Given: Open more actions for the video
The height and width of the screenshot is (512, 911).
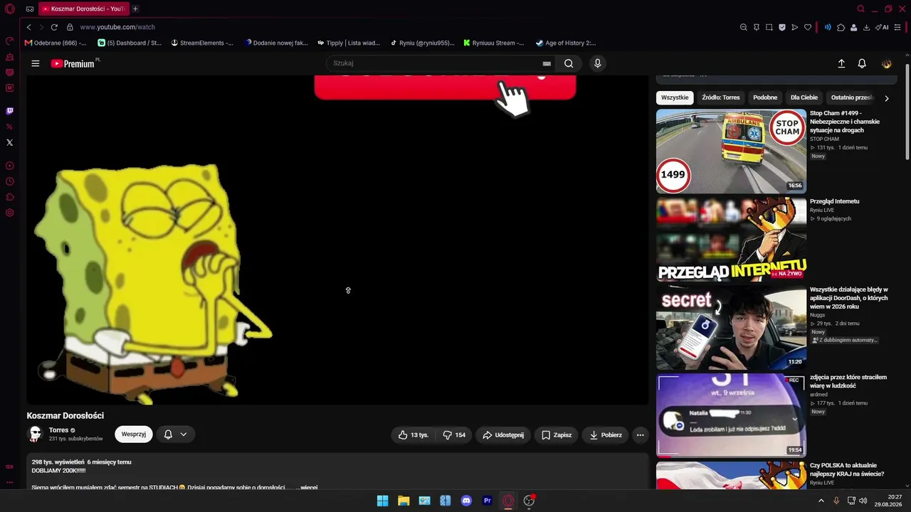Looking at the screenshot, I should point(641,435).
